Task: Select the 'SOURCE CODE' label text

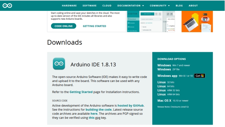Action: pyautogui.click(x=60, y=101)
